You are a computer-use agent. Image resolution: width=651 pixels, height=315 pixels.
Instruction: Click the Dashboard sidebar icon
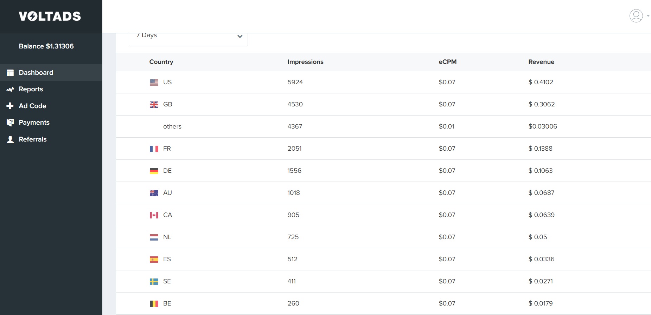click(10, 73)
